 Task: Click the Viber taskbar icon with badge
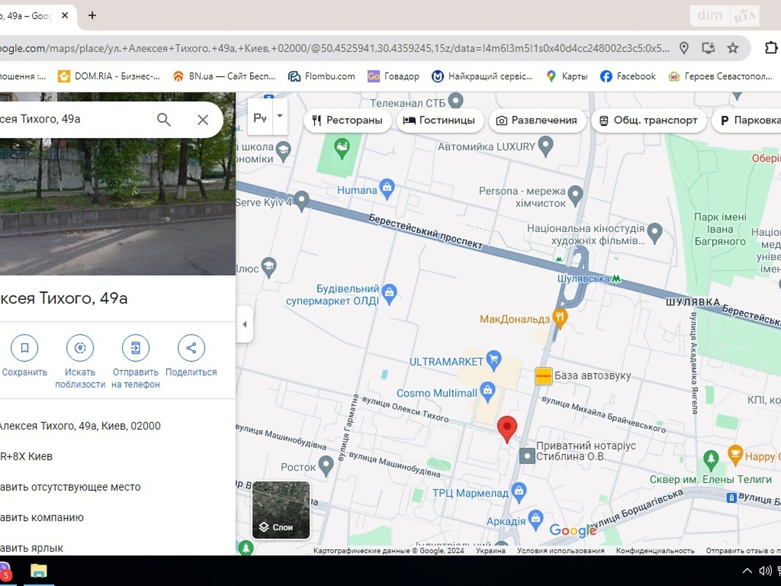(4, 571)
